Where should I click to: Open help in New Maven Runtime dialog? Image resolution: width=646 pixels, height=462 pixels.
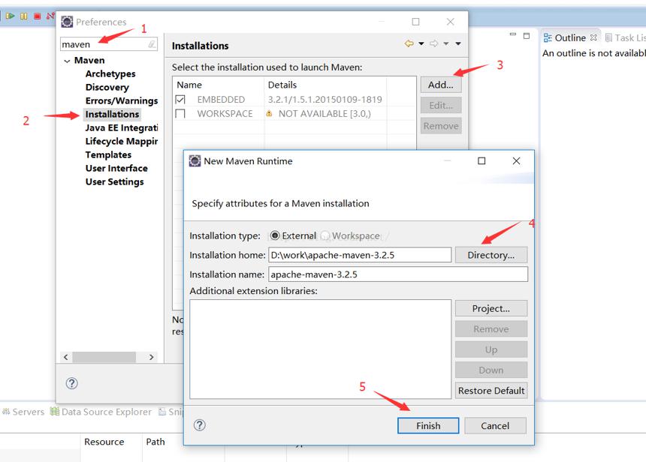click(x=199, y=425)
